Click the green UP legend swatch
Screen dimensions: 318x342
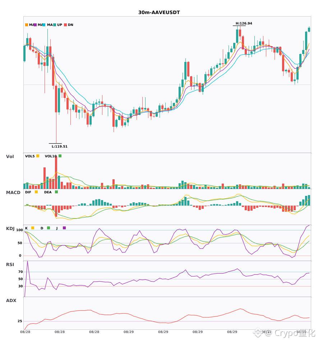(55, 25)
